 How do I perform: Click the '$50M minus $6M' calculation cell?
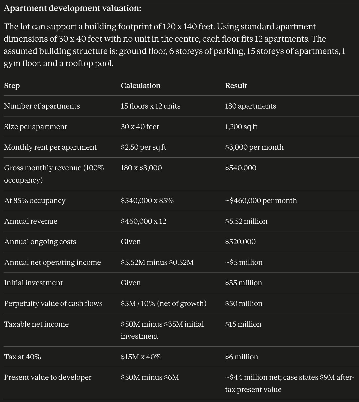[150, 377]
